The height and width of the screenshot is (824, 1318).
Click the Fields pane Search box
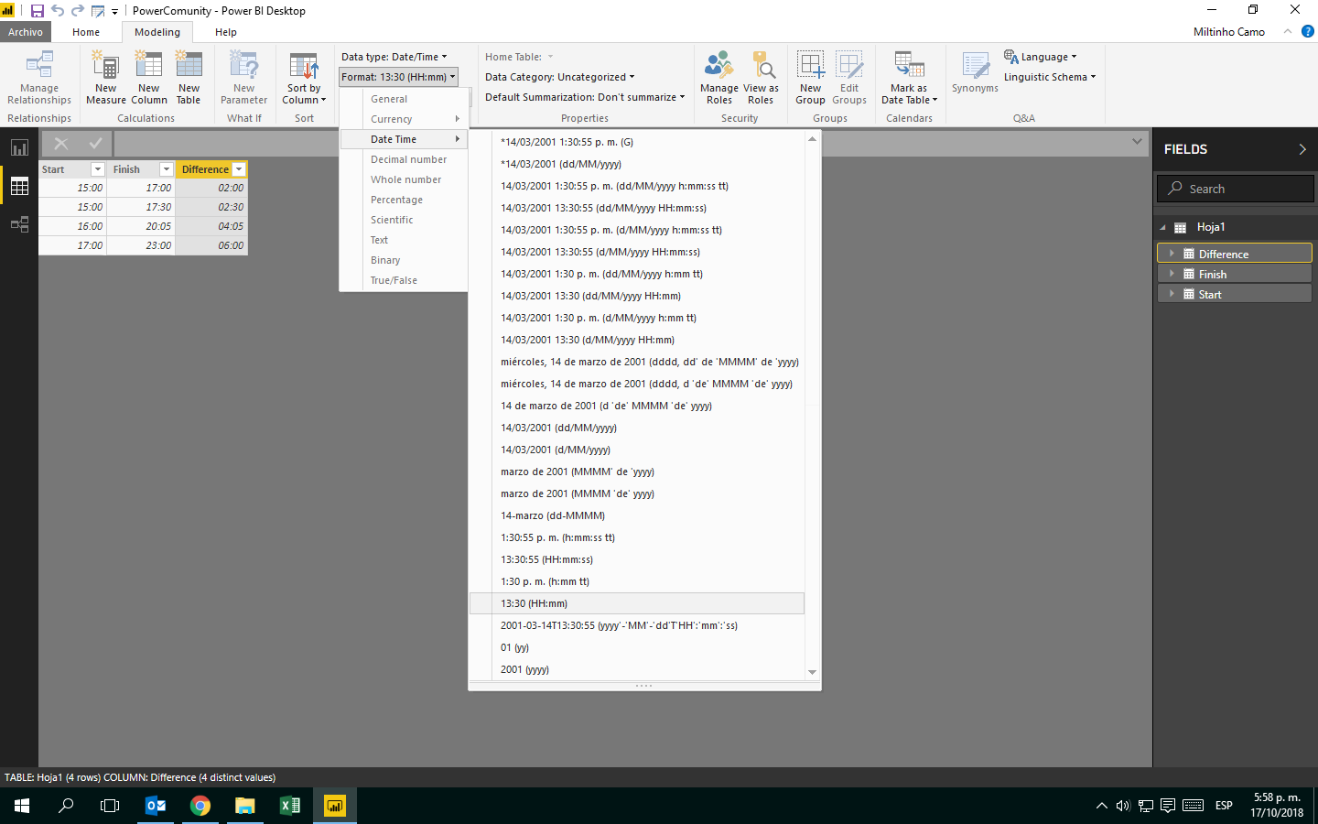point(1236,189)
